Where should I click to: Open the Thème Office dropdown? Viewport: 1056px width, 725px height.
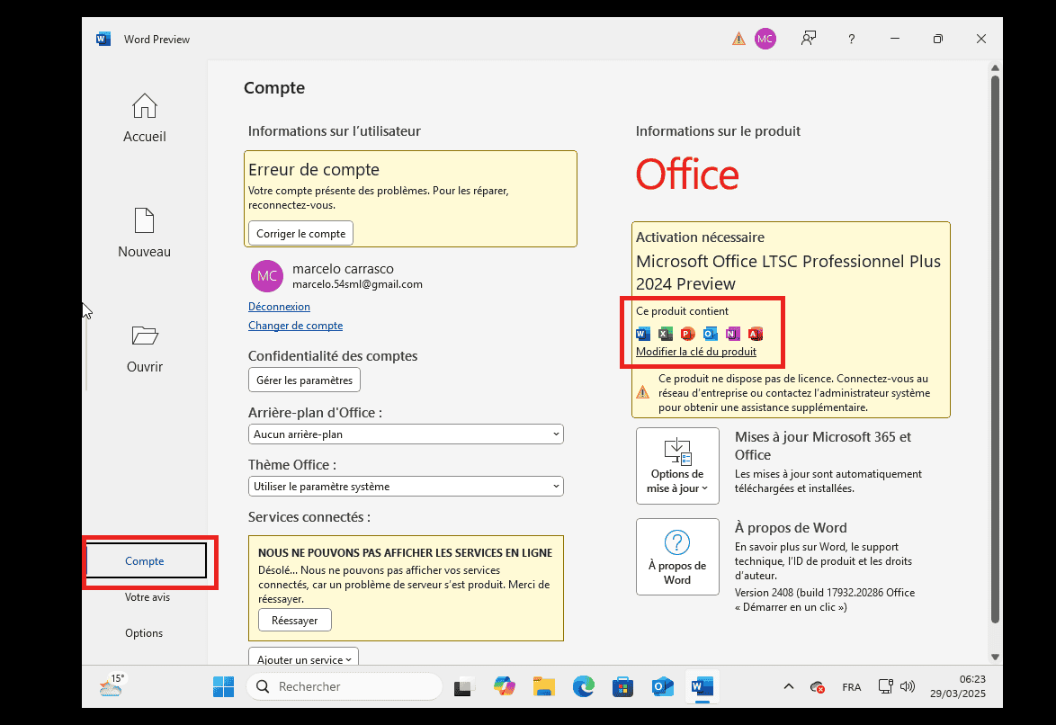click(406, 487)
